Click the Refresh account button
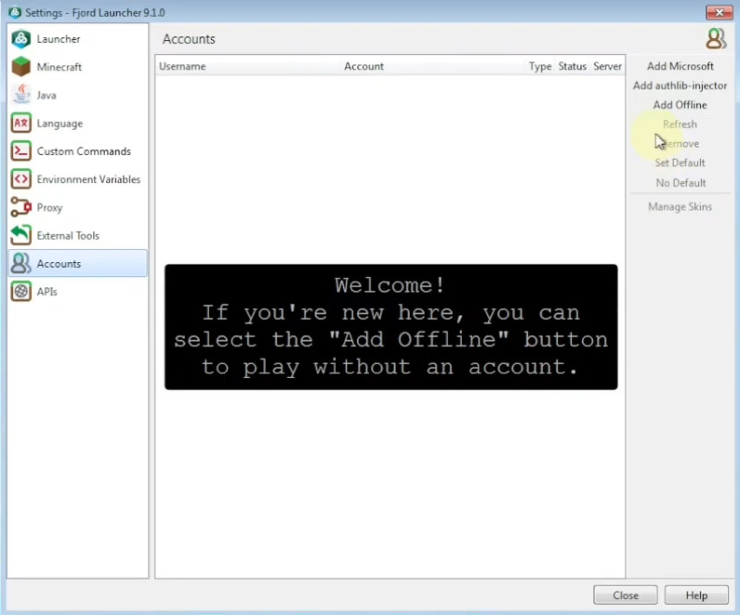 (681, 124)
